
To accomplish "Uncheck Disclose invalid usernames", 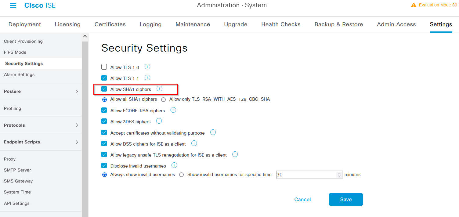I will click(x=104, y=166).
